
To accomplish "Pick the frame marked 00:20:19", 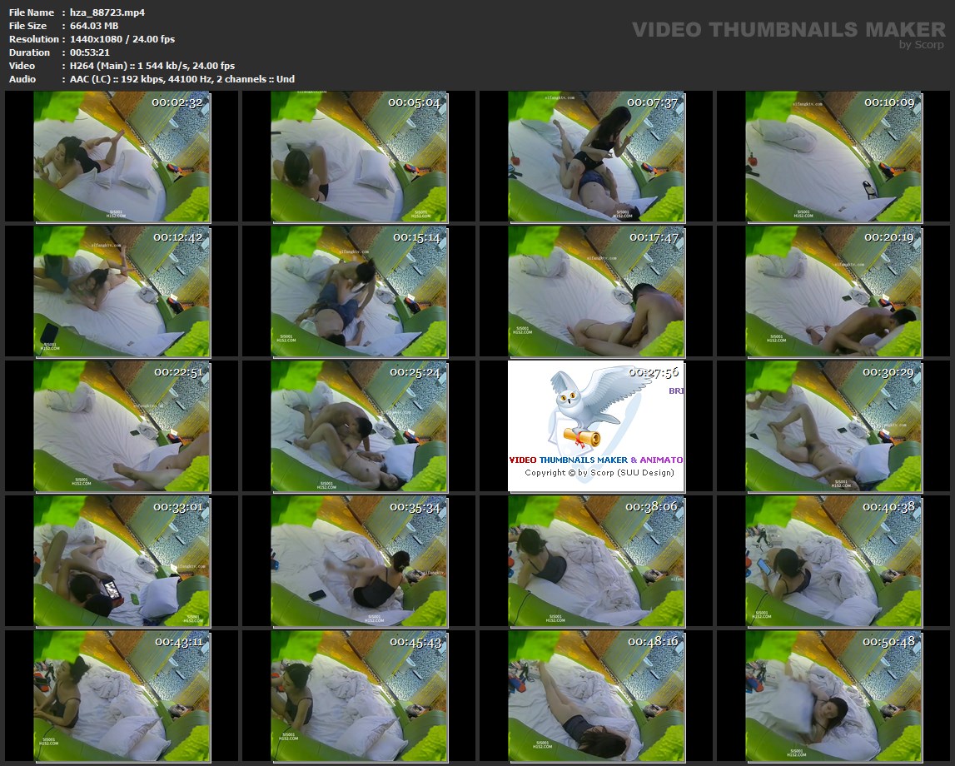I will (833, 291).
